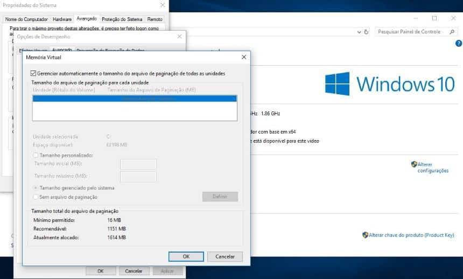463x279 pixels.
Task: Click shield icon beside Alterar chave do produto
Action: pos(365,235)
